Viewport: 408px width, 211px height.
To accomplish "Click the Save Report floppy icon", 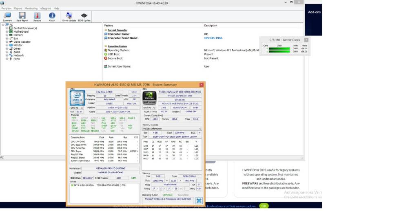I will [22, 17].
